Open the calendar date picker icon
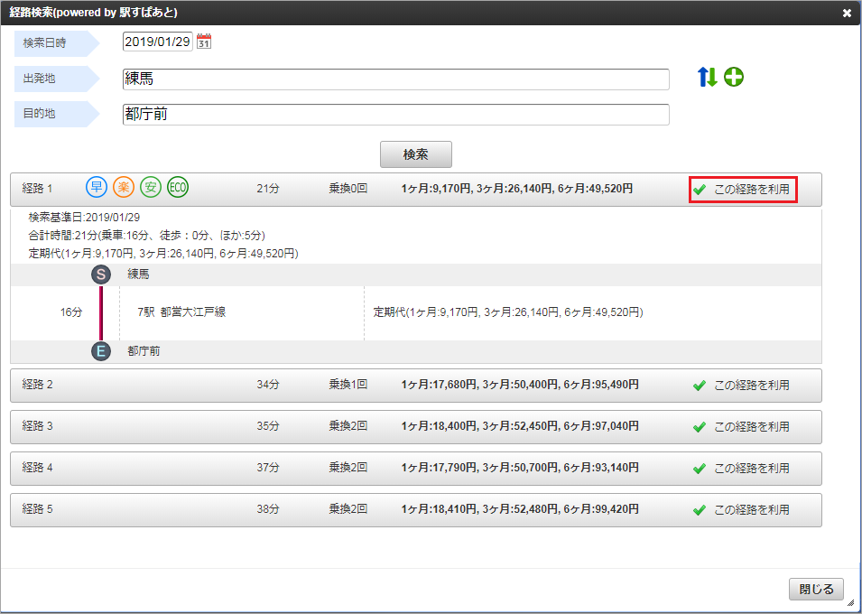Screen dimensions: 862x614 coord(204,42)
